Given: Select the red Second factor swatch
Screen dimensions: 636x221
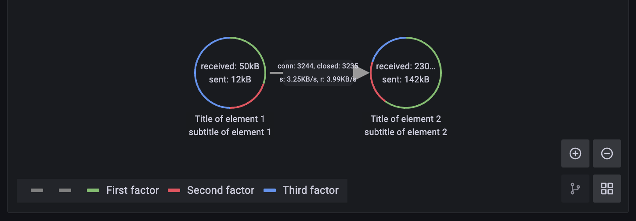Looking at the screenshot, I should [174, 190].
